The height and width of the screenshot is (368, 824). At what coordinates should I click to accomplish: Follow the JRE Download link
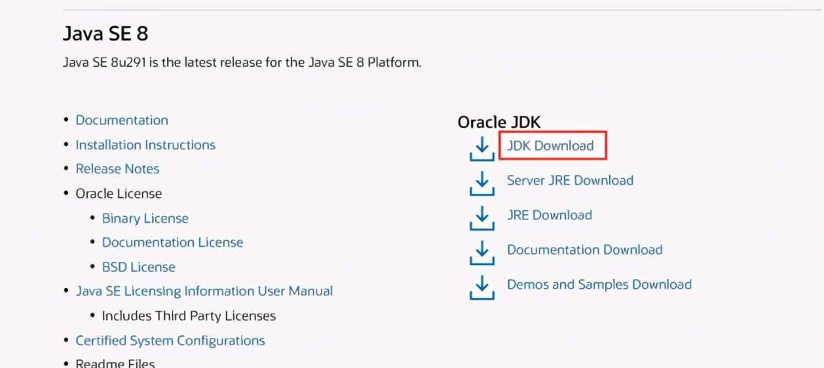click(x=550, y=215)
